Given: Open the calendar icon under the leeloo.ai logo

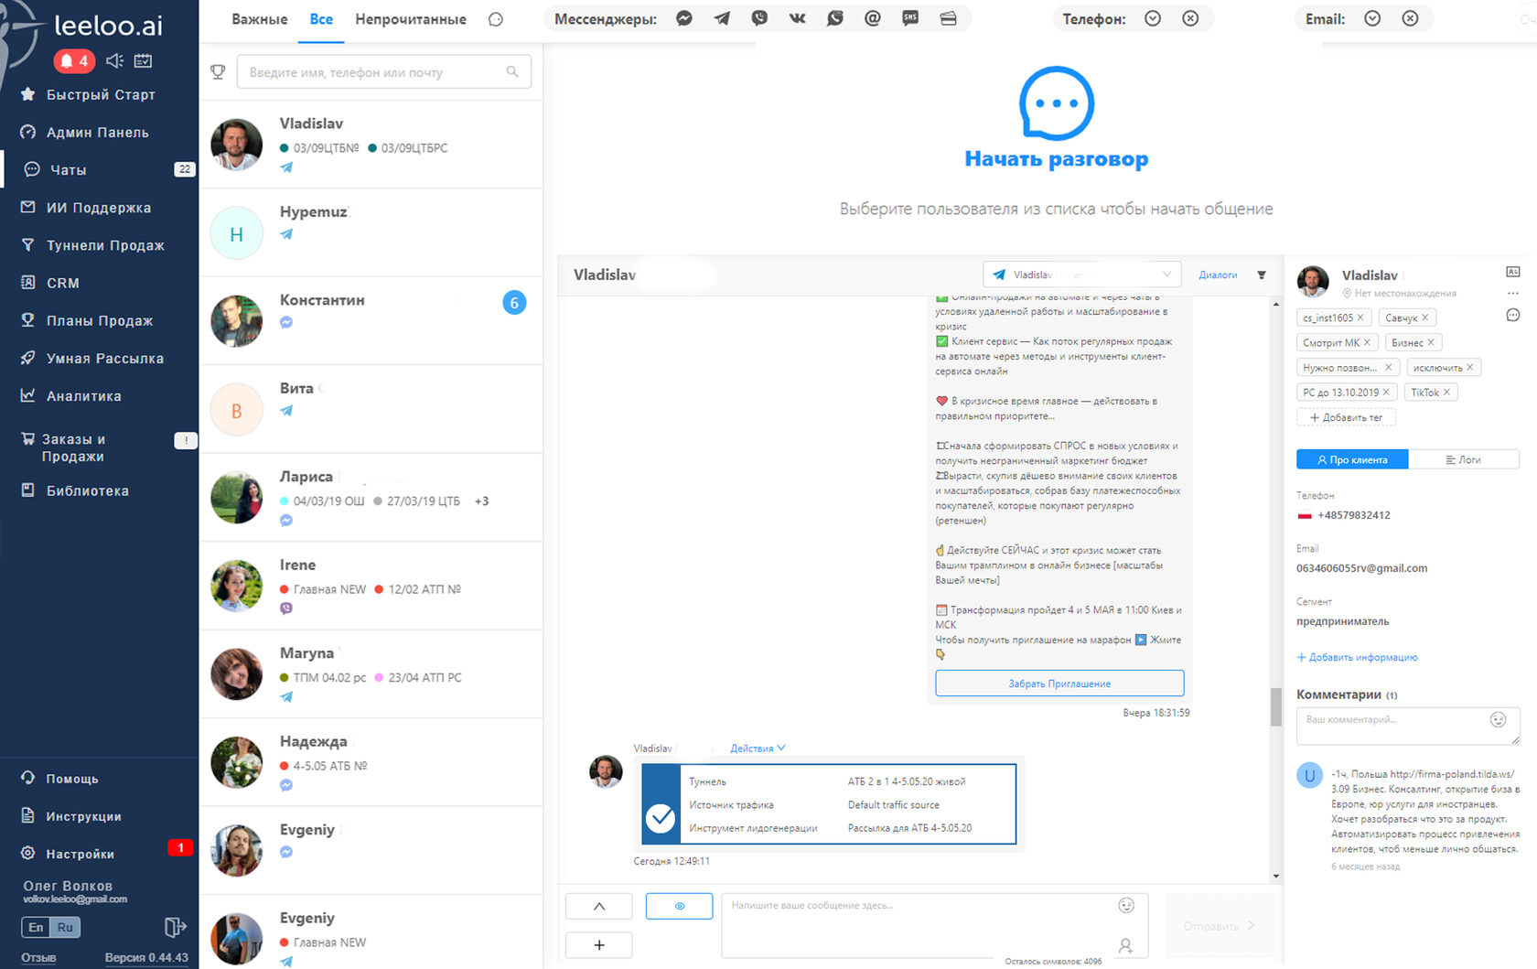Looking at the screenshot, I should tap(143, 60).
